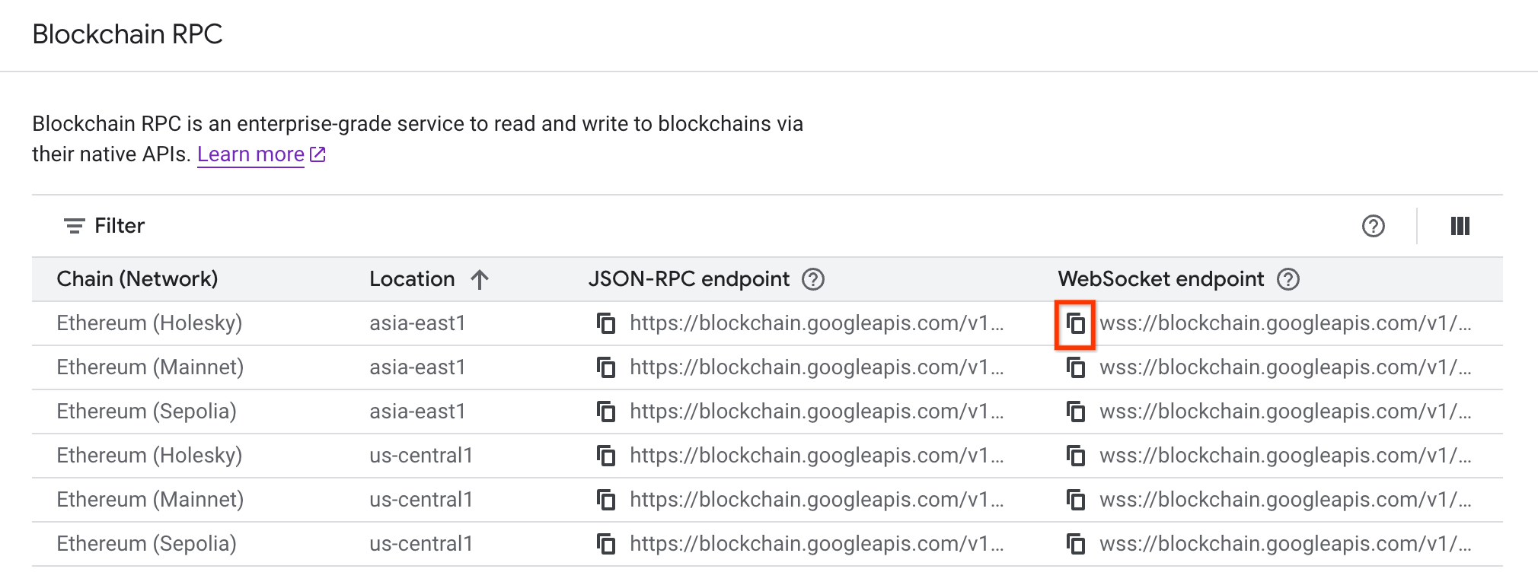Copy the highlighted Holesky WebSocket endpoint
This screenshot has width=1538, height=588.
[1076, 323]
